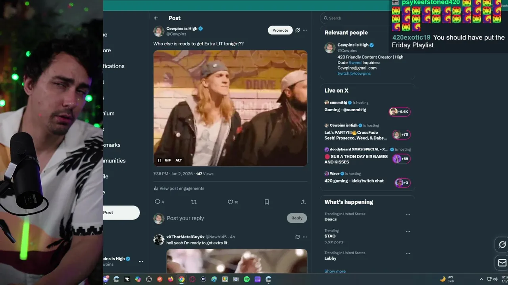Open Wave's 420 gaming live broadcast
508x285 pixels.
click(354, 181)
